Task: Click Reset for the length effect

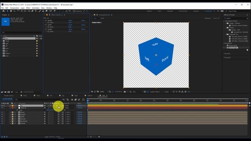Action: point(70,20)
